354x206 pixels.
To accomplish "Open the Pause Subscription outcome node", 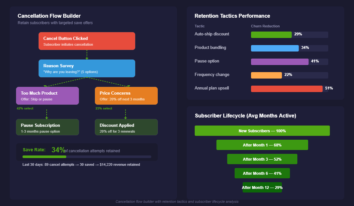I will (x=47, y=127).
